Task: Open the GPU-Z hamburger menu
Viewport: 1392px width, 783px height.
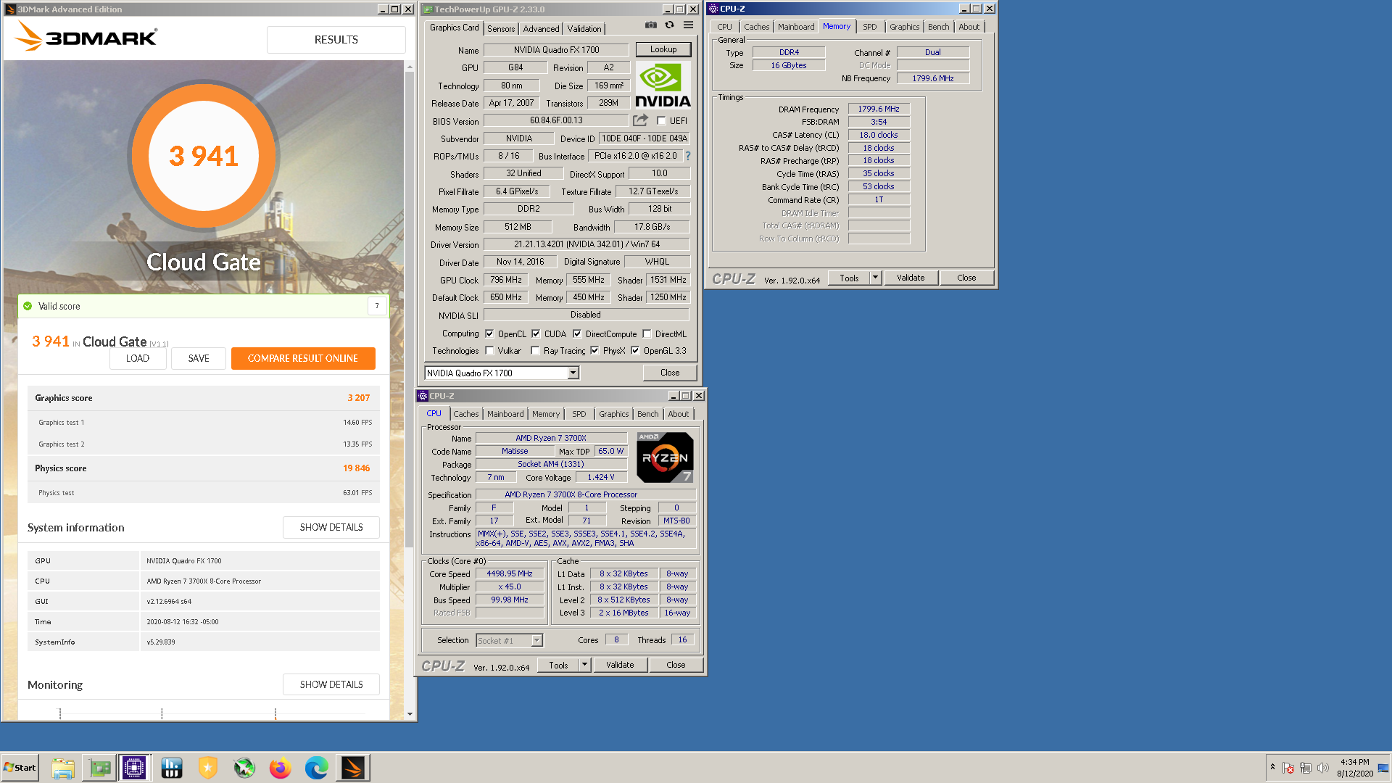Action: pyautogui.click(x=688, y=25)
